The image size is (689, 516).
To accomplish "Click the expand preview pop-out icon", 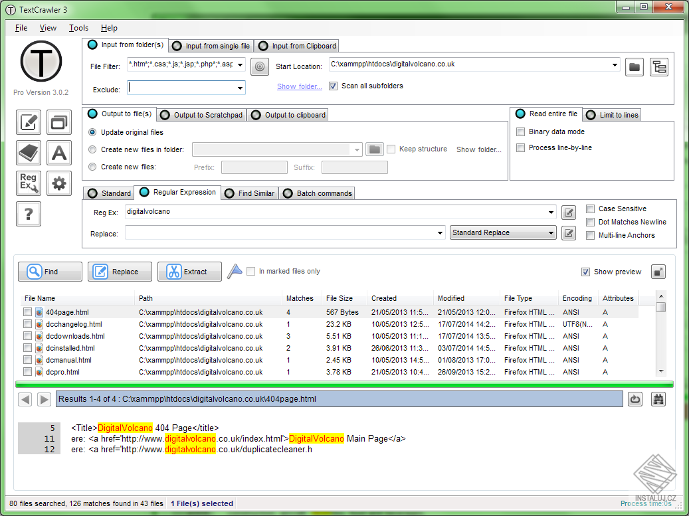I will coord(658,272).
